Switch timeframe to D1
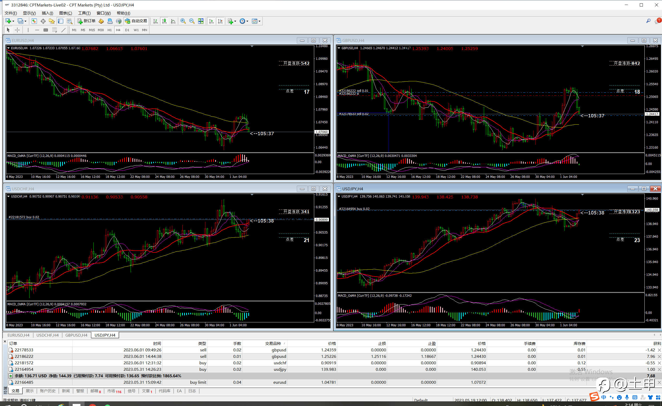This screenshot has height=406, width=662. coord(127,30)
